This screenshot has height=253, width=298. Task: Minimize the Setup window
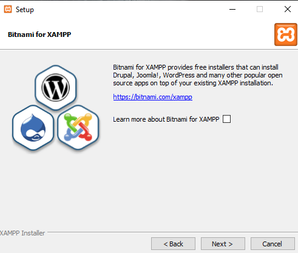pyautogui.click(x=232, y=9)
